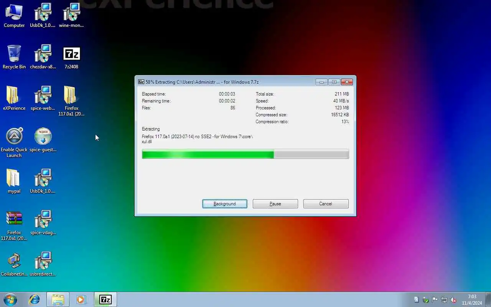Click the '40 MB/s' speed value

coord(341,101)
